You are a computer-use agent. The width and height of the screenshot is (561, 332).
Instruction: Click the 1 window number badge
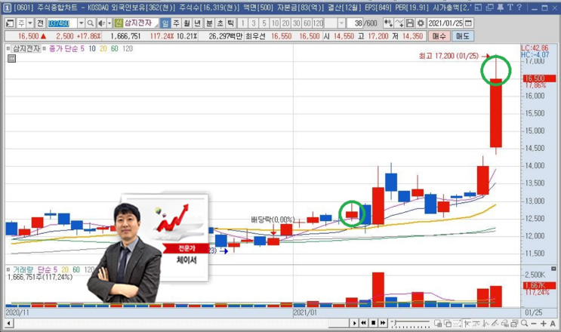coord(7,7)
